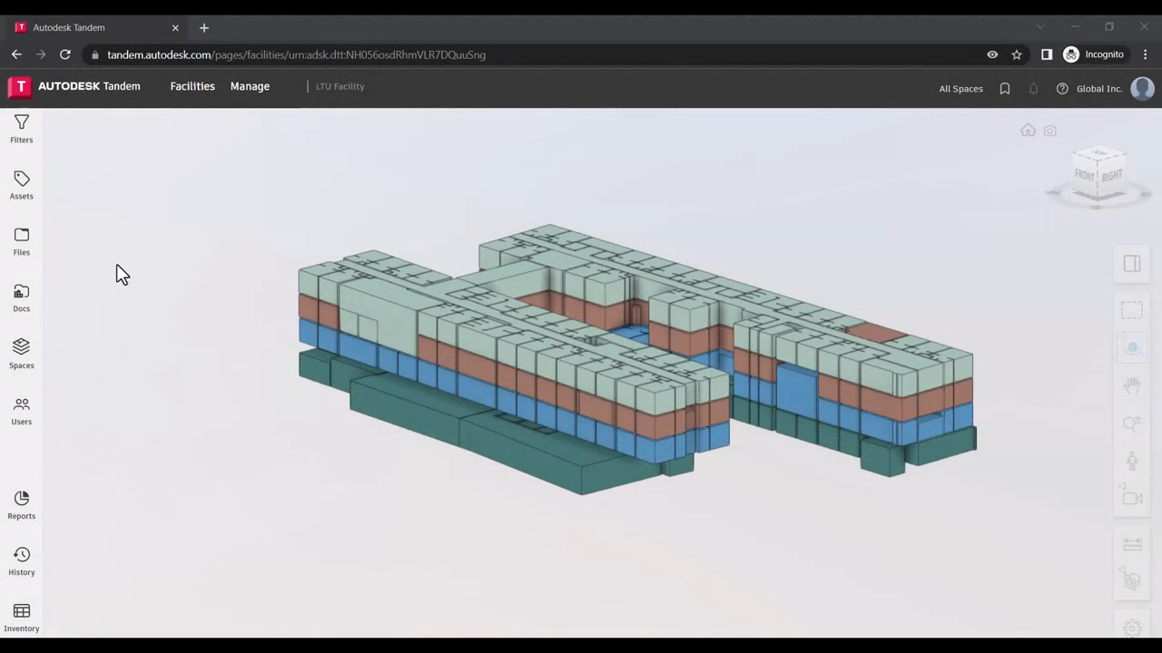
Task: Open the Global Inc. account menu
Action: [x=1098, y=89]
